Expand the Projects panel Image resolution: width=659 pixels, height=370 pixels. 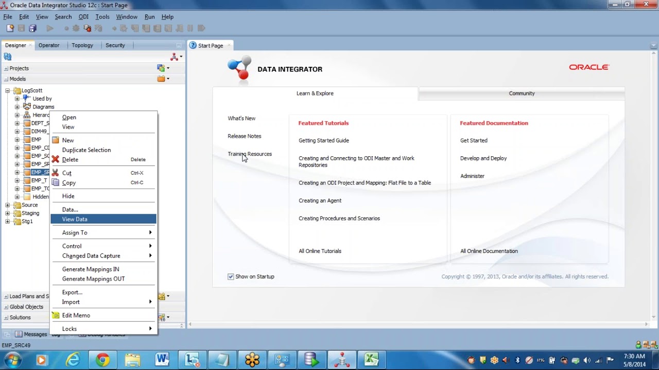pos(6,68)
